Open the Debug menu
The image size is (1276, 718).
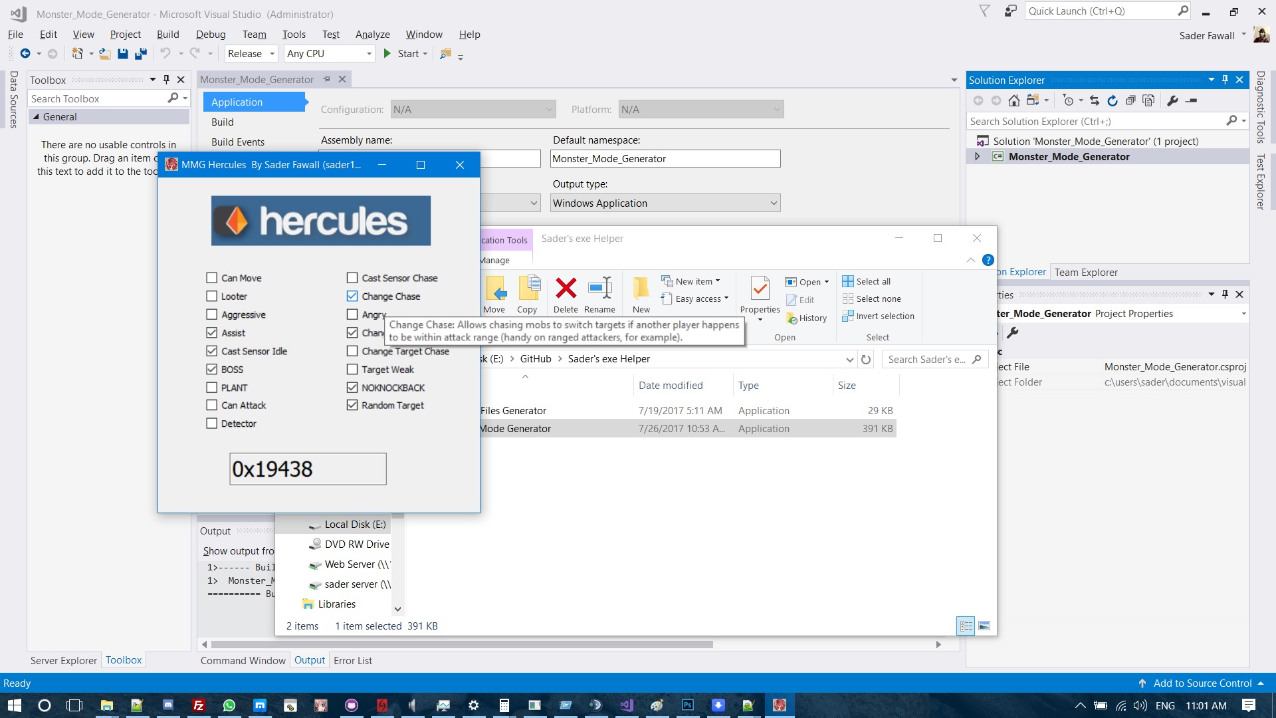(211, 35)
